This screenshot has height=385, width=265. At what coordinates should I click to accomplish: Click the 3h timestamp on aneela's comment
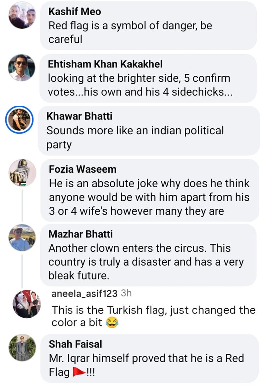point(127,294)
